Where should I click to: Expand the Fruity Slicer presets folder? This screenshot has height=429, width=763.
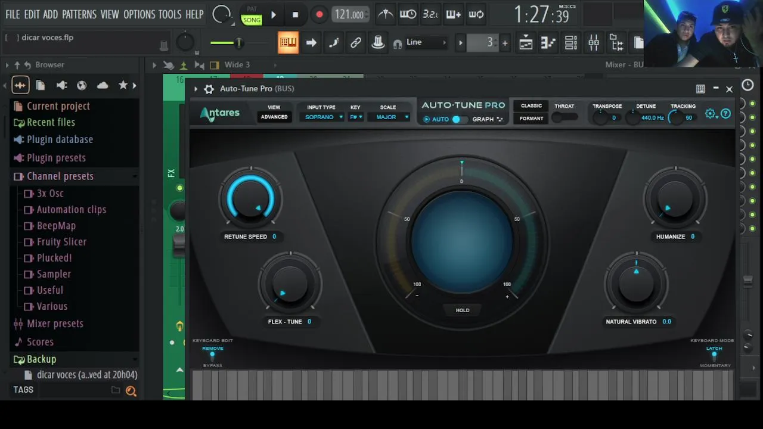(61, 242)
